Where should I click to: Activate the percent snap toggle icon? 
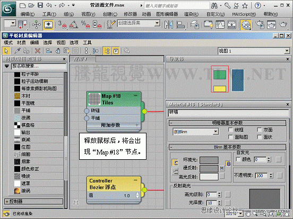[85, 24]
